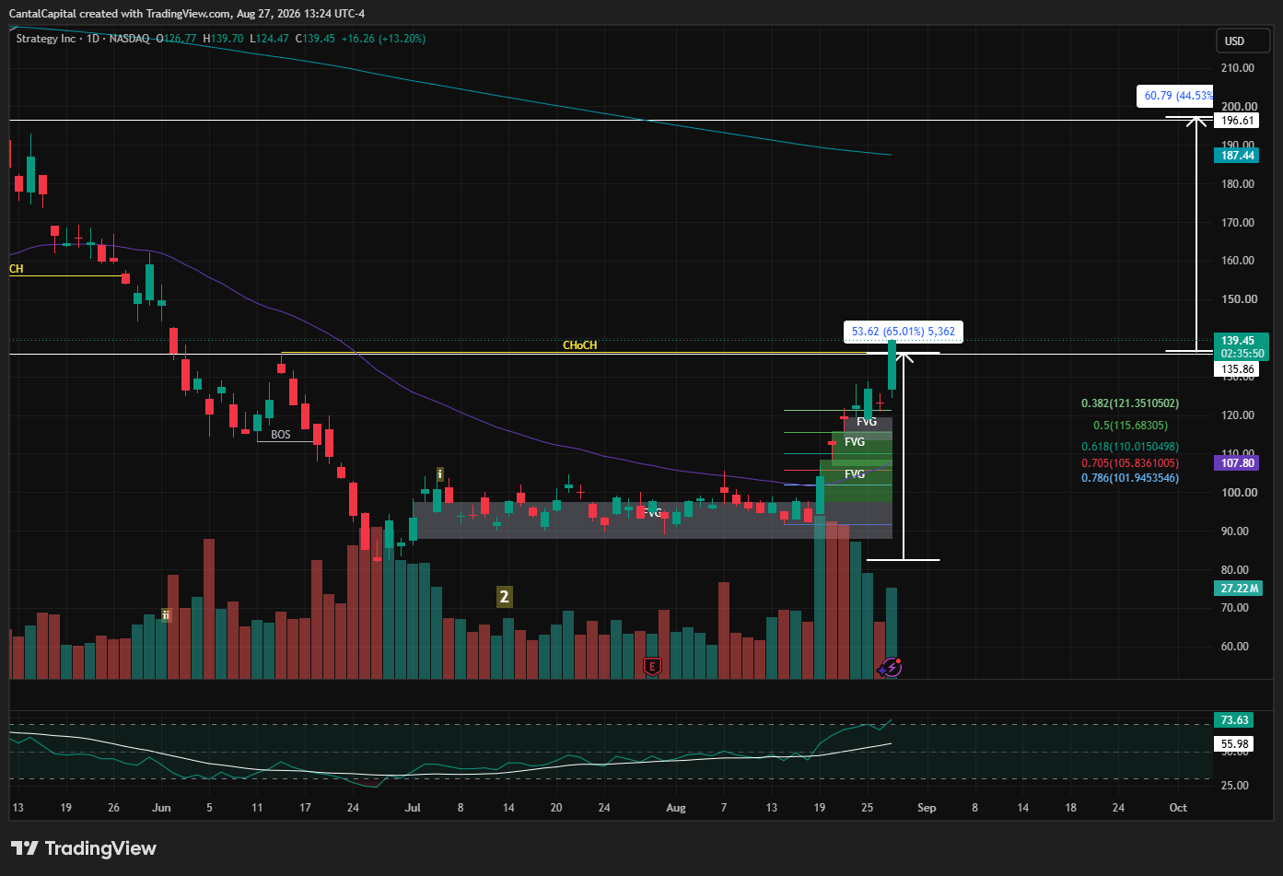
Task: Click the green 139.45 current price label
Action: tap(1242, 346)
